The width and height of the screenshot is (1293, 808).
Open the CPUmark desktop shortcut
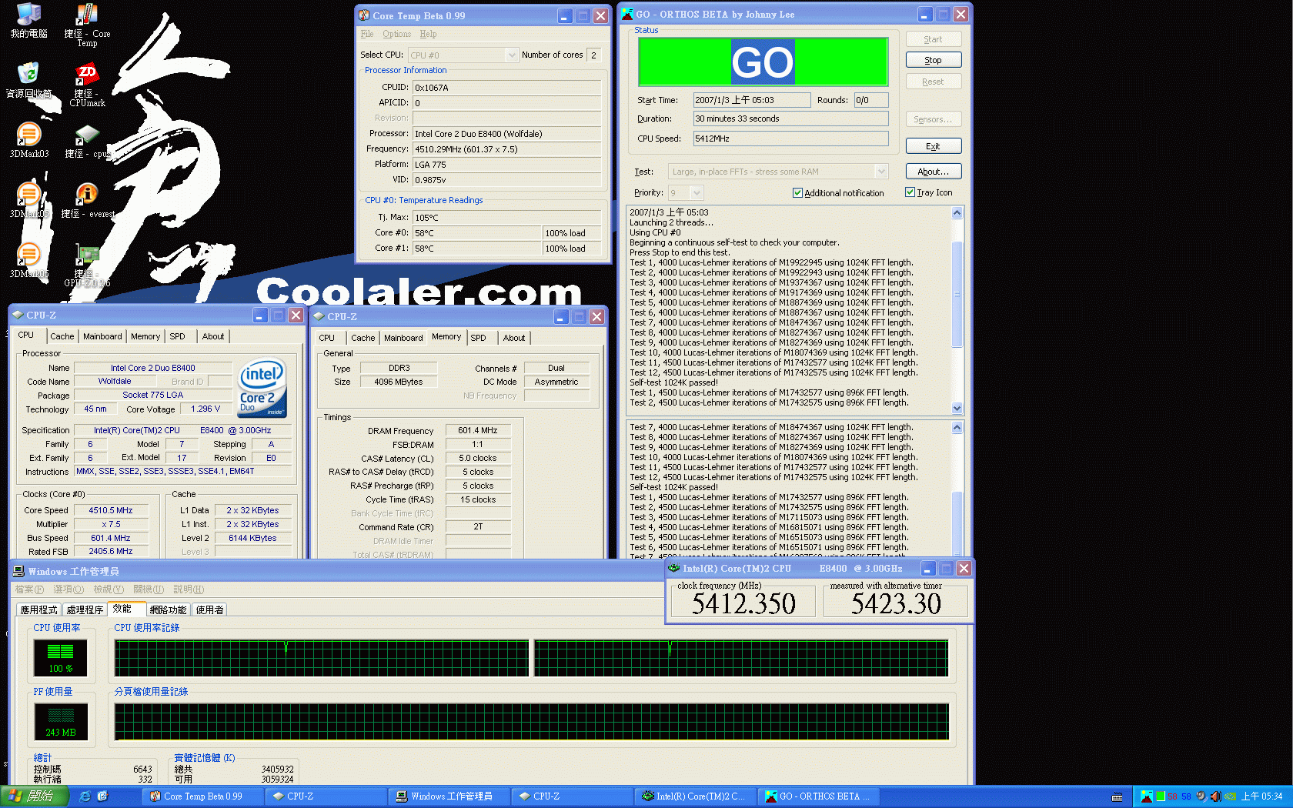coord(87,85)
